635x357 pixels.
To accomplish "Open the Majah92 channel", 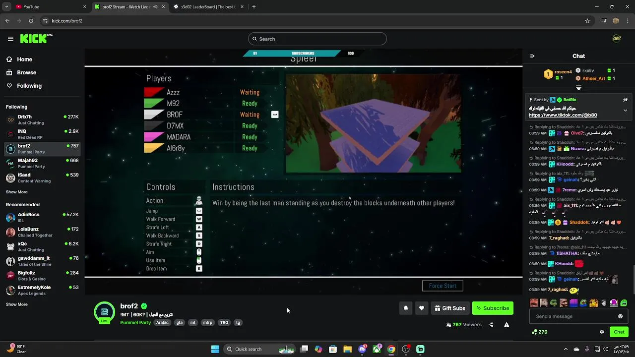I will 42,163.
